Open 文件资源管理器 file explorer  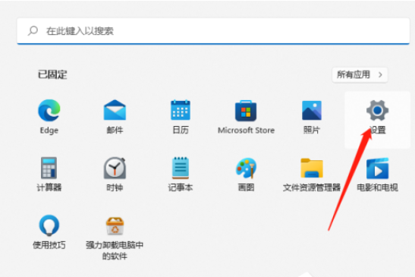click(312, 168)
